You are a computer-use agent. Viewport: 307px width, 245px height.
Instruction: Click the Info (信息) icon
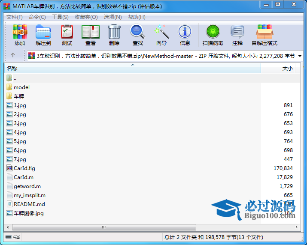click(185, 32)
